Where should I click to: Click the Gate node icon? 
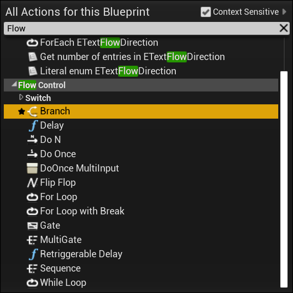tap(32, 225)
